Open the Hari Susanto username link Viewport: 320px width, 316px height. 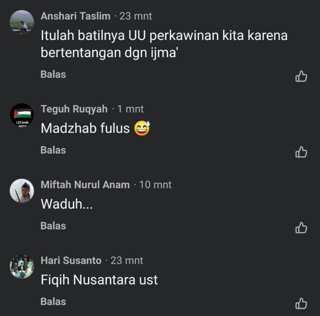click(71, 261)
